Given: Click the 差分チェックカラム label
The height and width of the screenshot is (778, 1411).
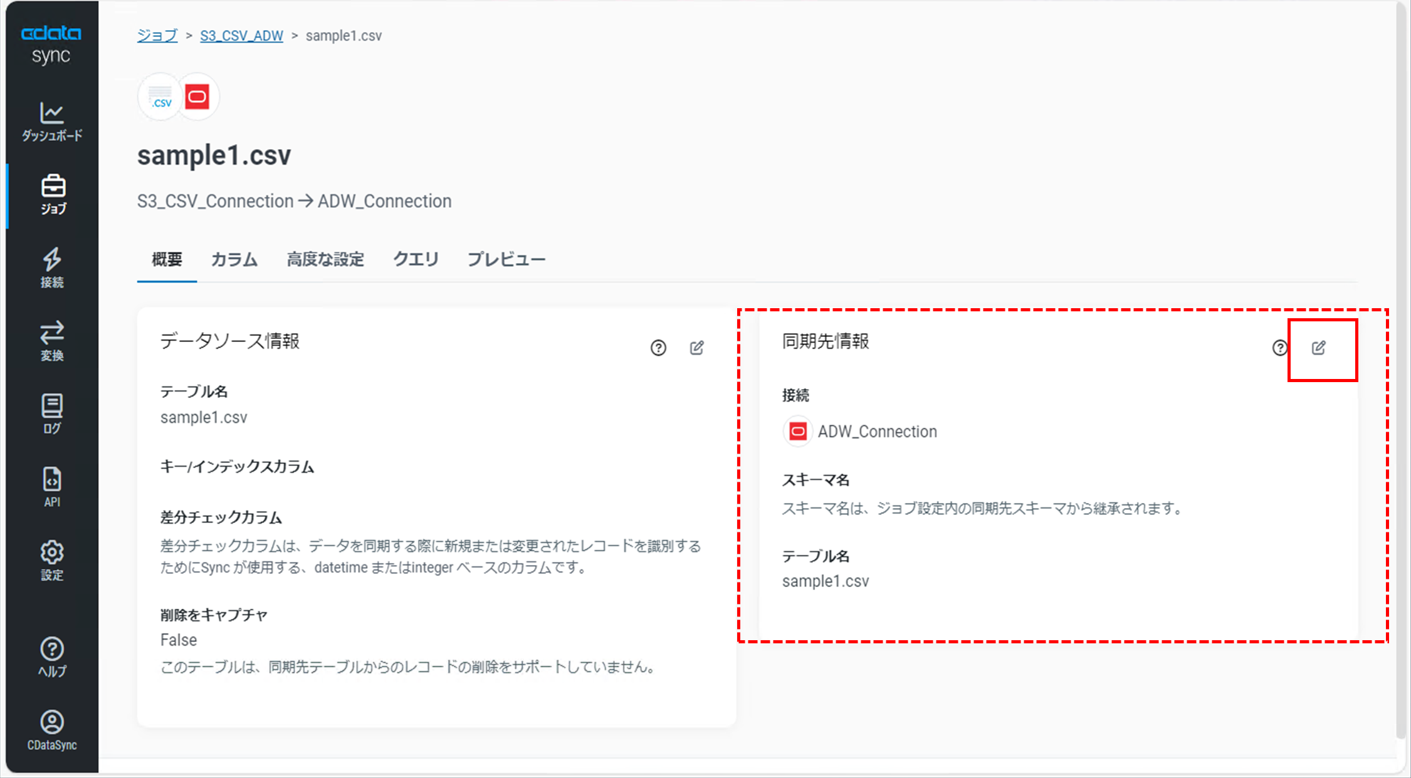Looking at the screenshot, I should 221,517.
